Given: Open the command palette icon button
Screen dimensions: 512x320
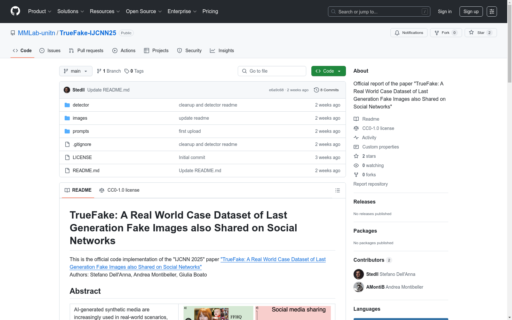Looking at the screenshot, I should click(x=492, y=12).
